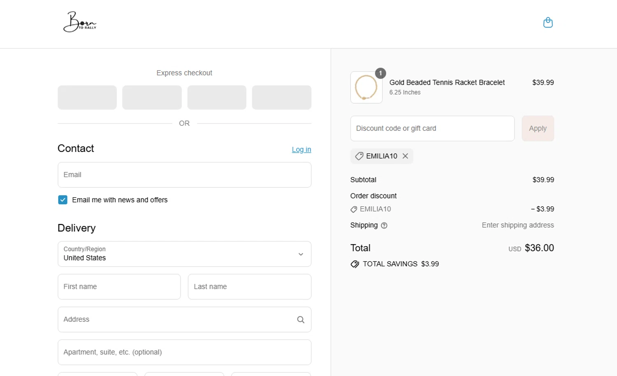617x376 pixels.
Task: Uncheck Email me with news and offers
Action: point(63,200)
